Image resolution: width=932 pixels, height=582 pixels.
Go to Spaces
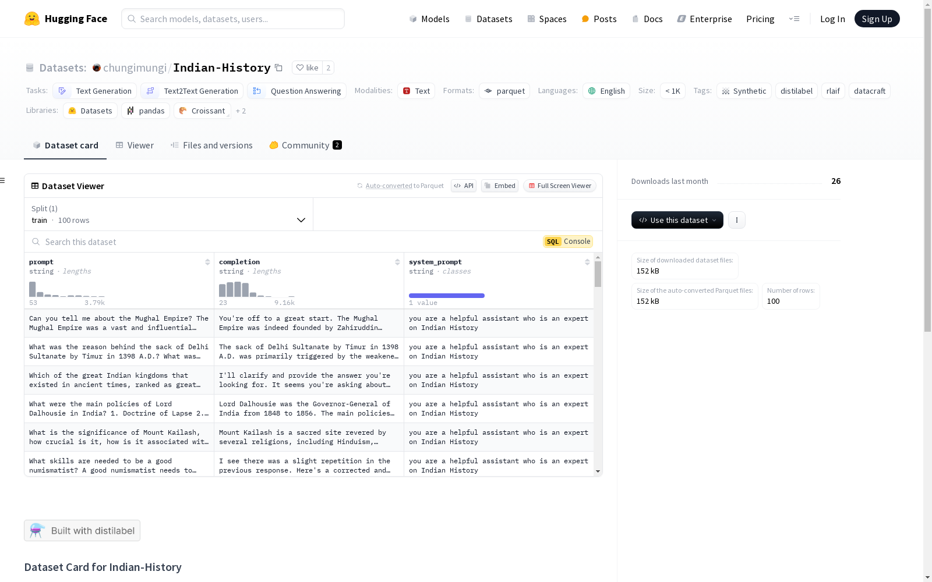point(546,19)
